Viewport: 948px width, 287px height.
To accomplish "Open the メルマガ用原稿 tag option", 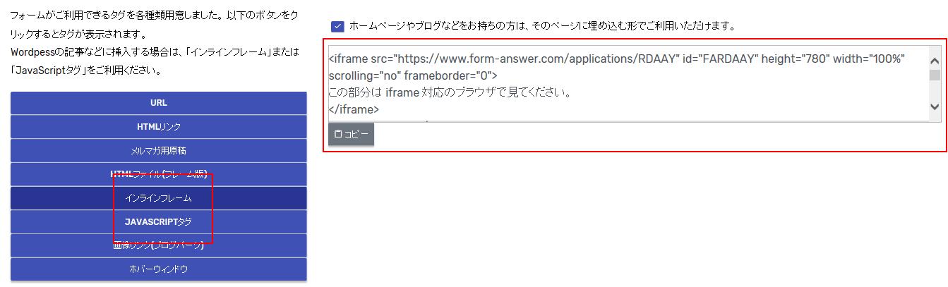I will 159,150.
